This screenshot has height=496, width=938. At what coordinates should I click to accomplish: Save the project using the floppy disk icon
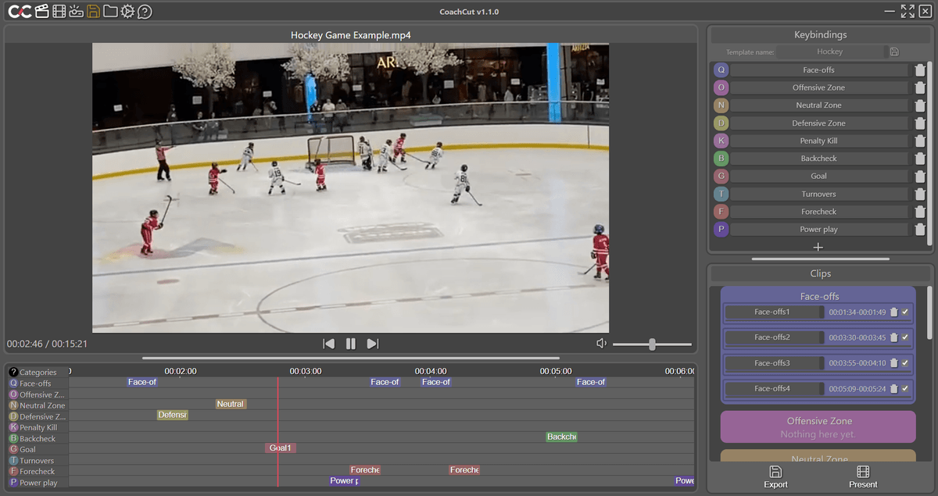click(93, 11)
